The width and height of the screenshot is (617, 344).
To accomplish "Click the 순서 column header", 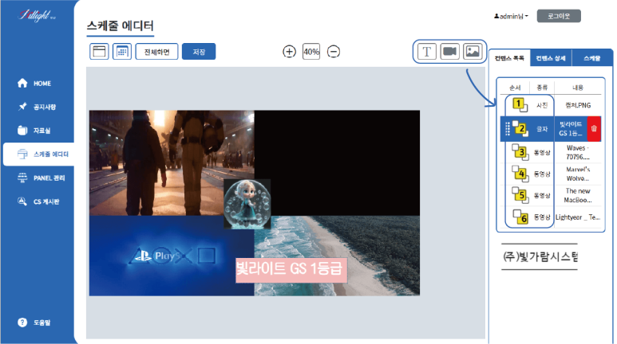I will 515,88.
